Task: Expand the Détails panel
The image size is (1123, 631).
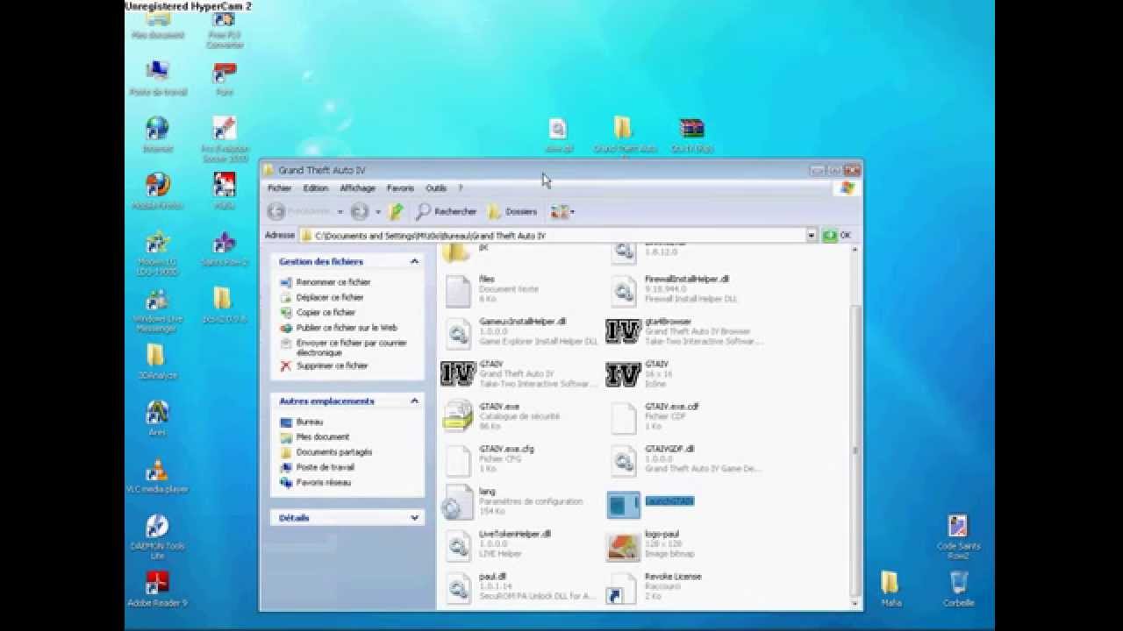Action: (414, 518)
